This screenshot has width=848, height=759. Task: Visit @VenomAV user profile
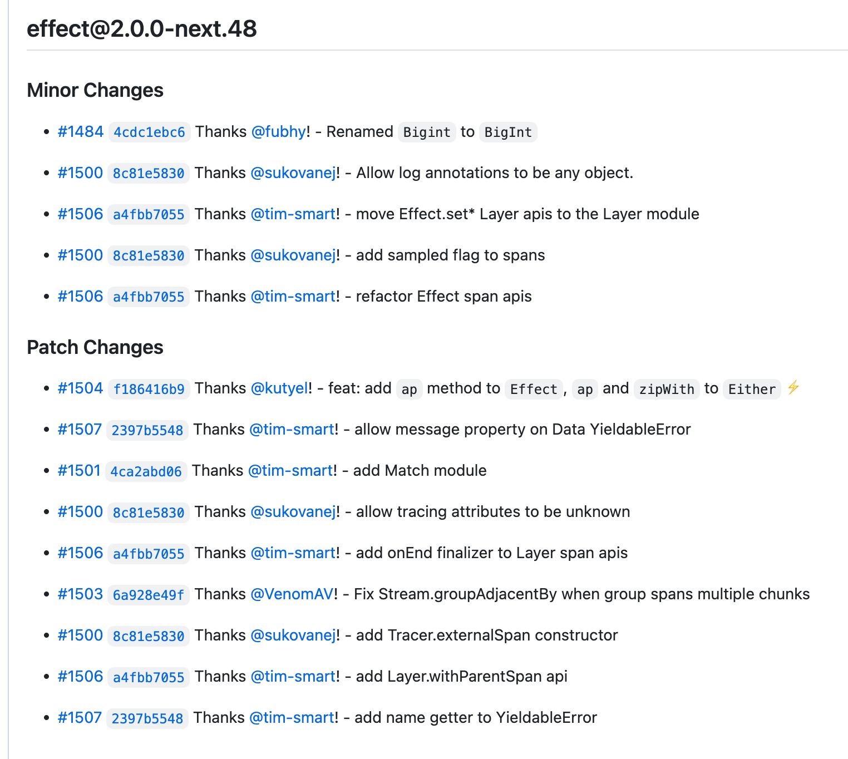pos(292,594)
